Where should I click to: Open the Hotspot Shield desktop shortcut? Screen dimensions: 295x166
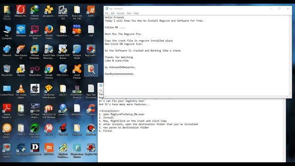point(77,52)
